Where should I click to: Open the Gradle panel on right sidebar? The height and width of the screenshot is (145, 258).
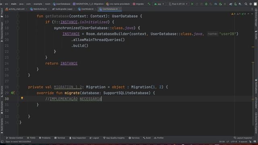(x=256, y=35)
